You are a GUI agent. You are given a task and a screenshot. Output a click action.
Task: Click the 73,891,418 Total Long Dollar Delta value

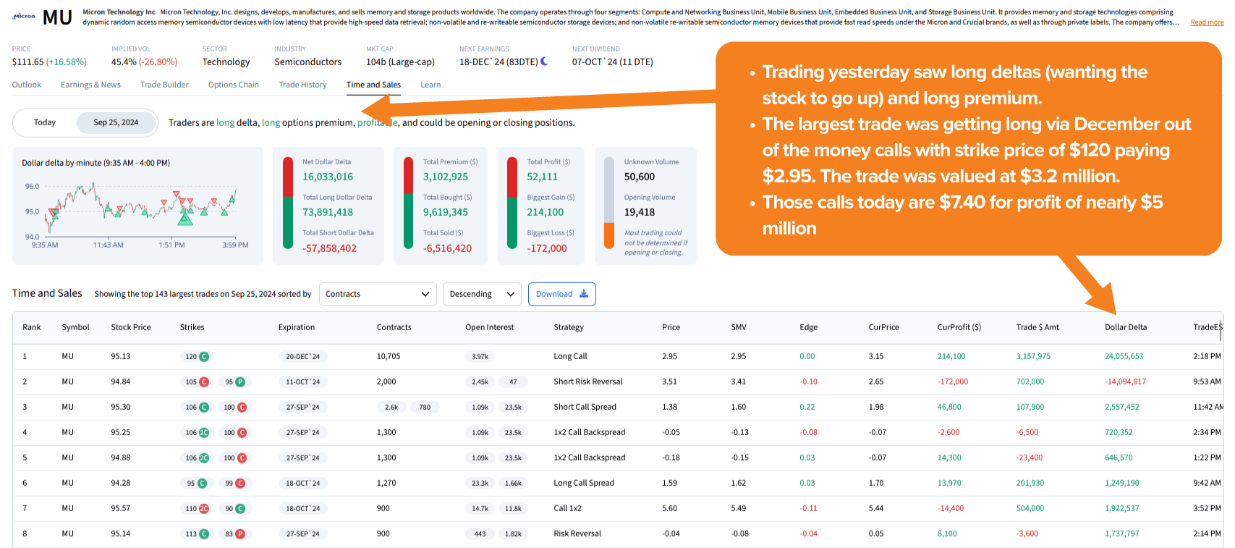pyautogui.click(x=328, y=212)
